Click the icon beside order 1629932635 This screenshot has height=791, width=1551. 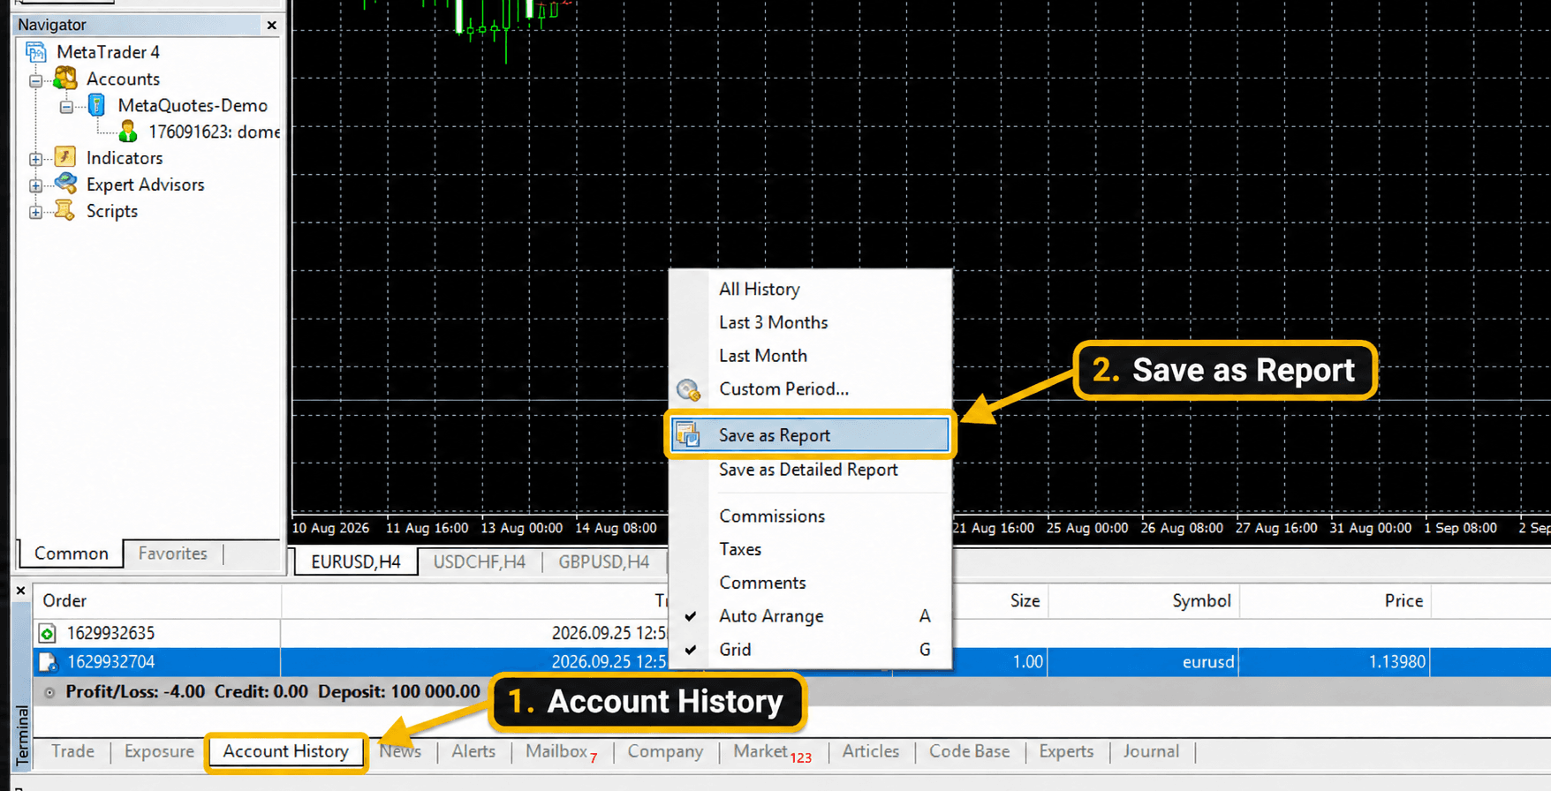(x=48, y=633)
